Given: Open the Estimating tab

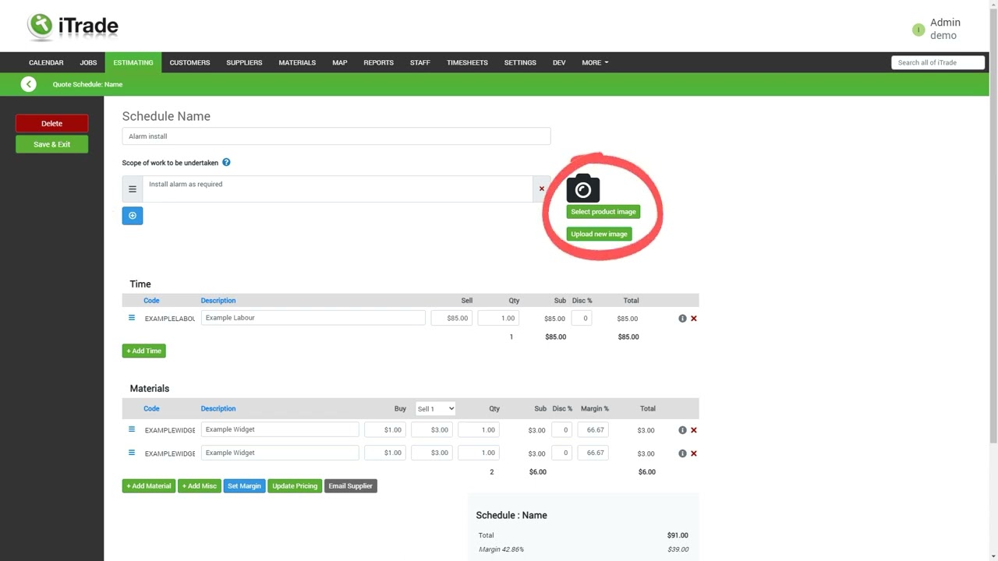Looking at the screenshot, I should 133,62.
